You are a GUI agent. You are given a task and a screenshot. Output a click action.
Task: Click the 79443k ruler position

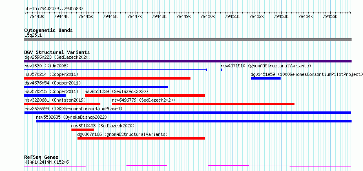tap(37, 16)
